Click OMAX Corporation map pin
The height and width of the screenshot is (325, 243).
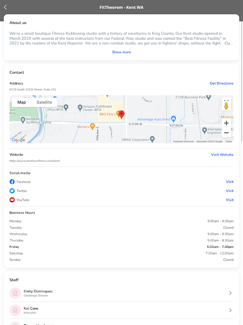point(152,139)
